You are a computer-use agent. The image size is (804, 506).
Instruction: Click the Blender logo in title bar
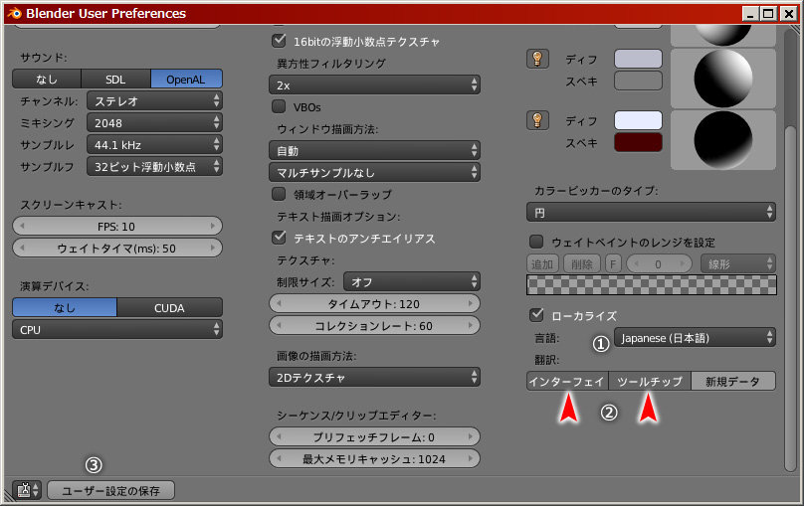pyautogui.click(x=14, y=13)
